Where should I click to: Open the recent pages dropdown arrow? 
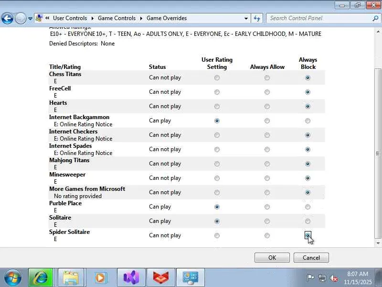(x=30, y=19)
